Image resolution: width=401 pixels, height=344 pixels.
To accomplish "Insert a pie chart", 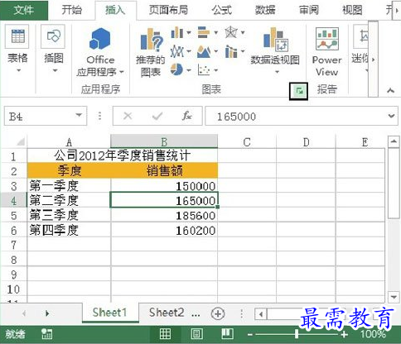I will pyautogui.click(x=176, y=69).
